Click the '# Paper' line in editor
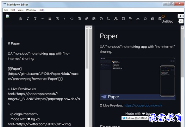The height and width of the screenshot is (127, 185). [x=14, y=44]
